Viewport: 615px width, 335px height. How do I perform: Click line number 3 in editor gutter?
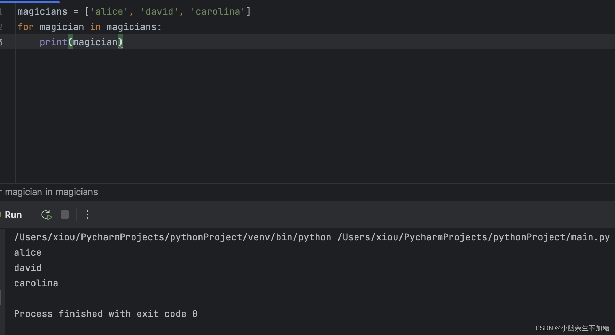tap(1, 42)
